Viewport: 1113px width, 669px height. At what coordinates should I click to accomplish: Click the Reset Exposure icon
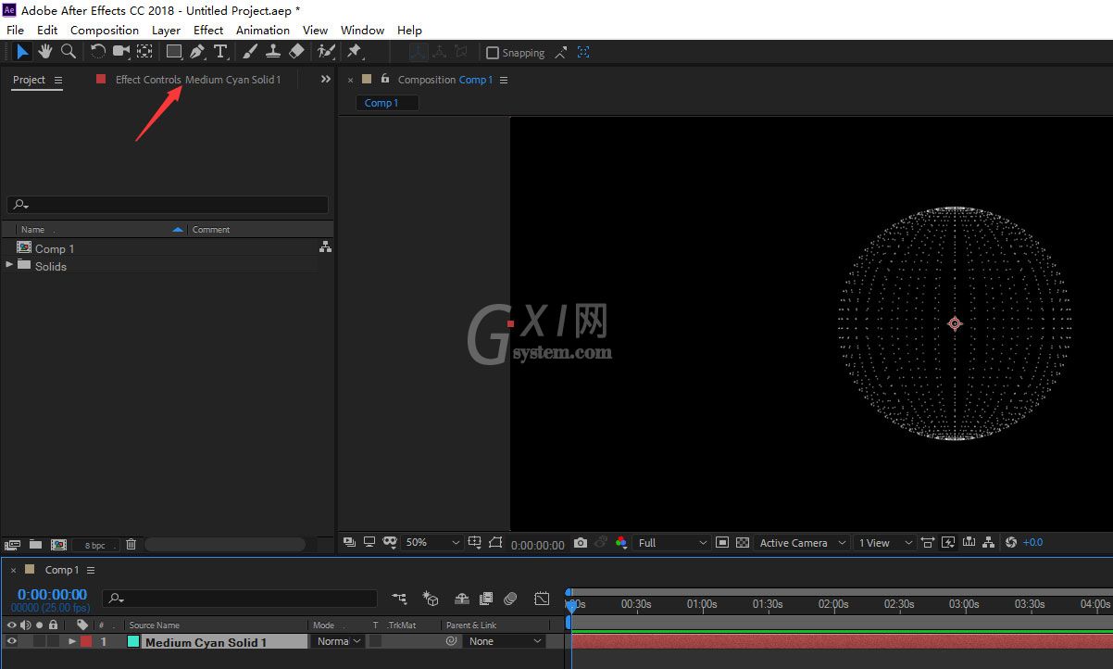pos(1011,543)
